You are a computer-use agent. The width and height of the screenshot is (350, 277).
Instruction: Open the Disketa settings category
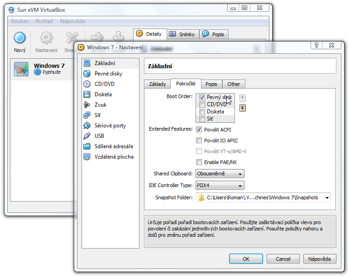click(x=110, y=94)
